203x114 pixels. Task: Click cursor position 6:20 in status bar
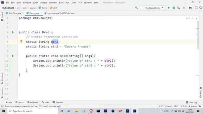tap(165, 106)
